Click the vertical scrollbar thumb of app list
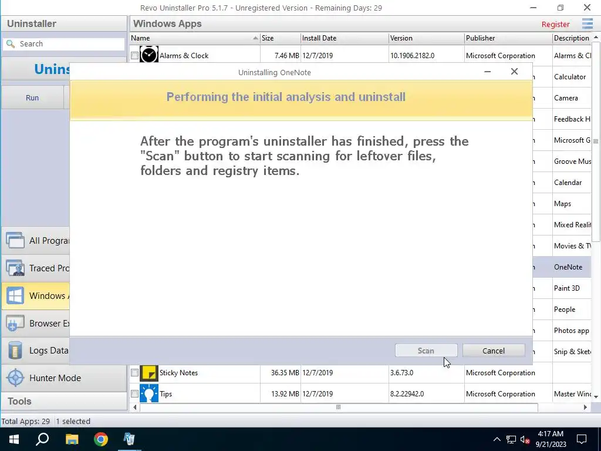This screenshot has width=601, height=451. coord(596,141)
